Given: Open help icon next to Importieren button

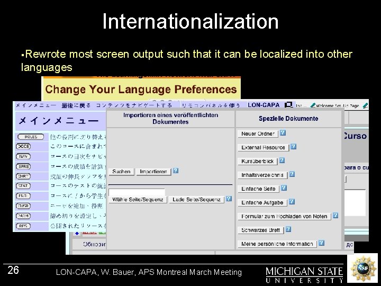Looking at the screenshot, I should click(176, 171).
